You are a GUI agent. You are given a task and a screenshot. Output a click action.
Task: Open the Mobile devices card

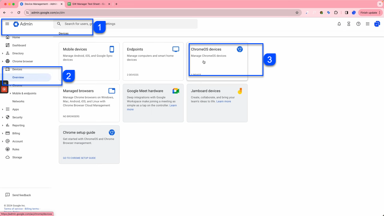89,61
